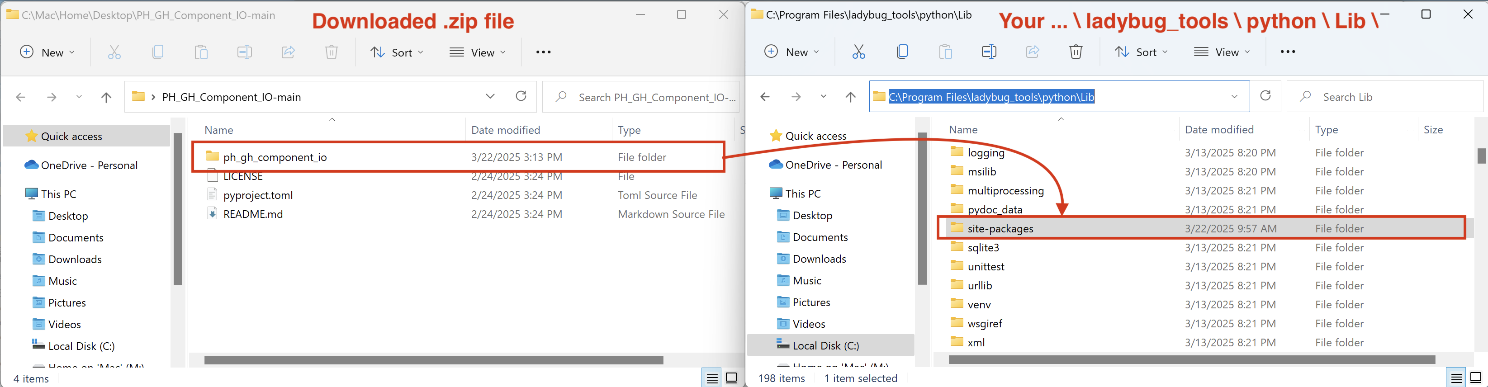Open the Sort dropdown in left window

[x=397, y=52]
